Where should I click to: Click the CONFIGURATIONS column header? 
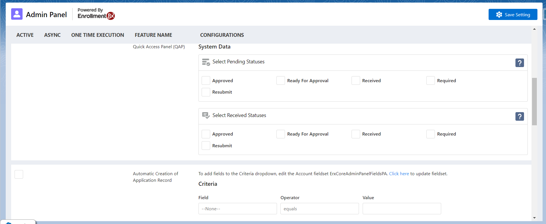pyautogui.click(x=222, y=35)
